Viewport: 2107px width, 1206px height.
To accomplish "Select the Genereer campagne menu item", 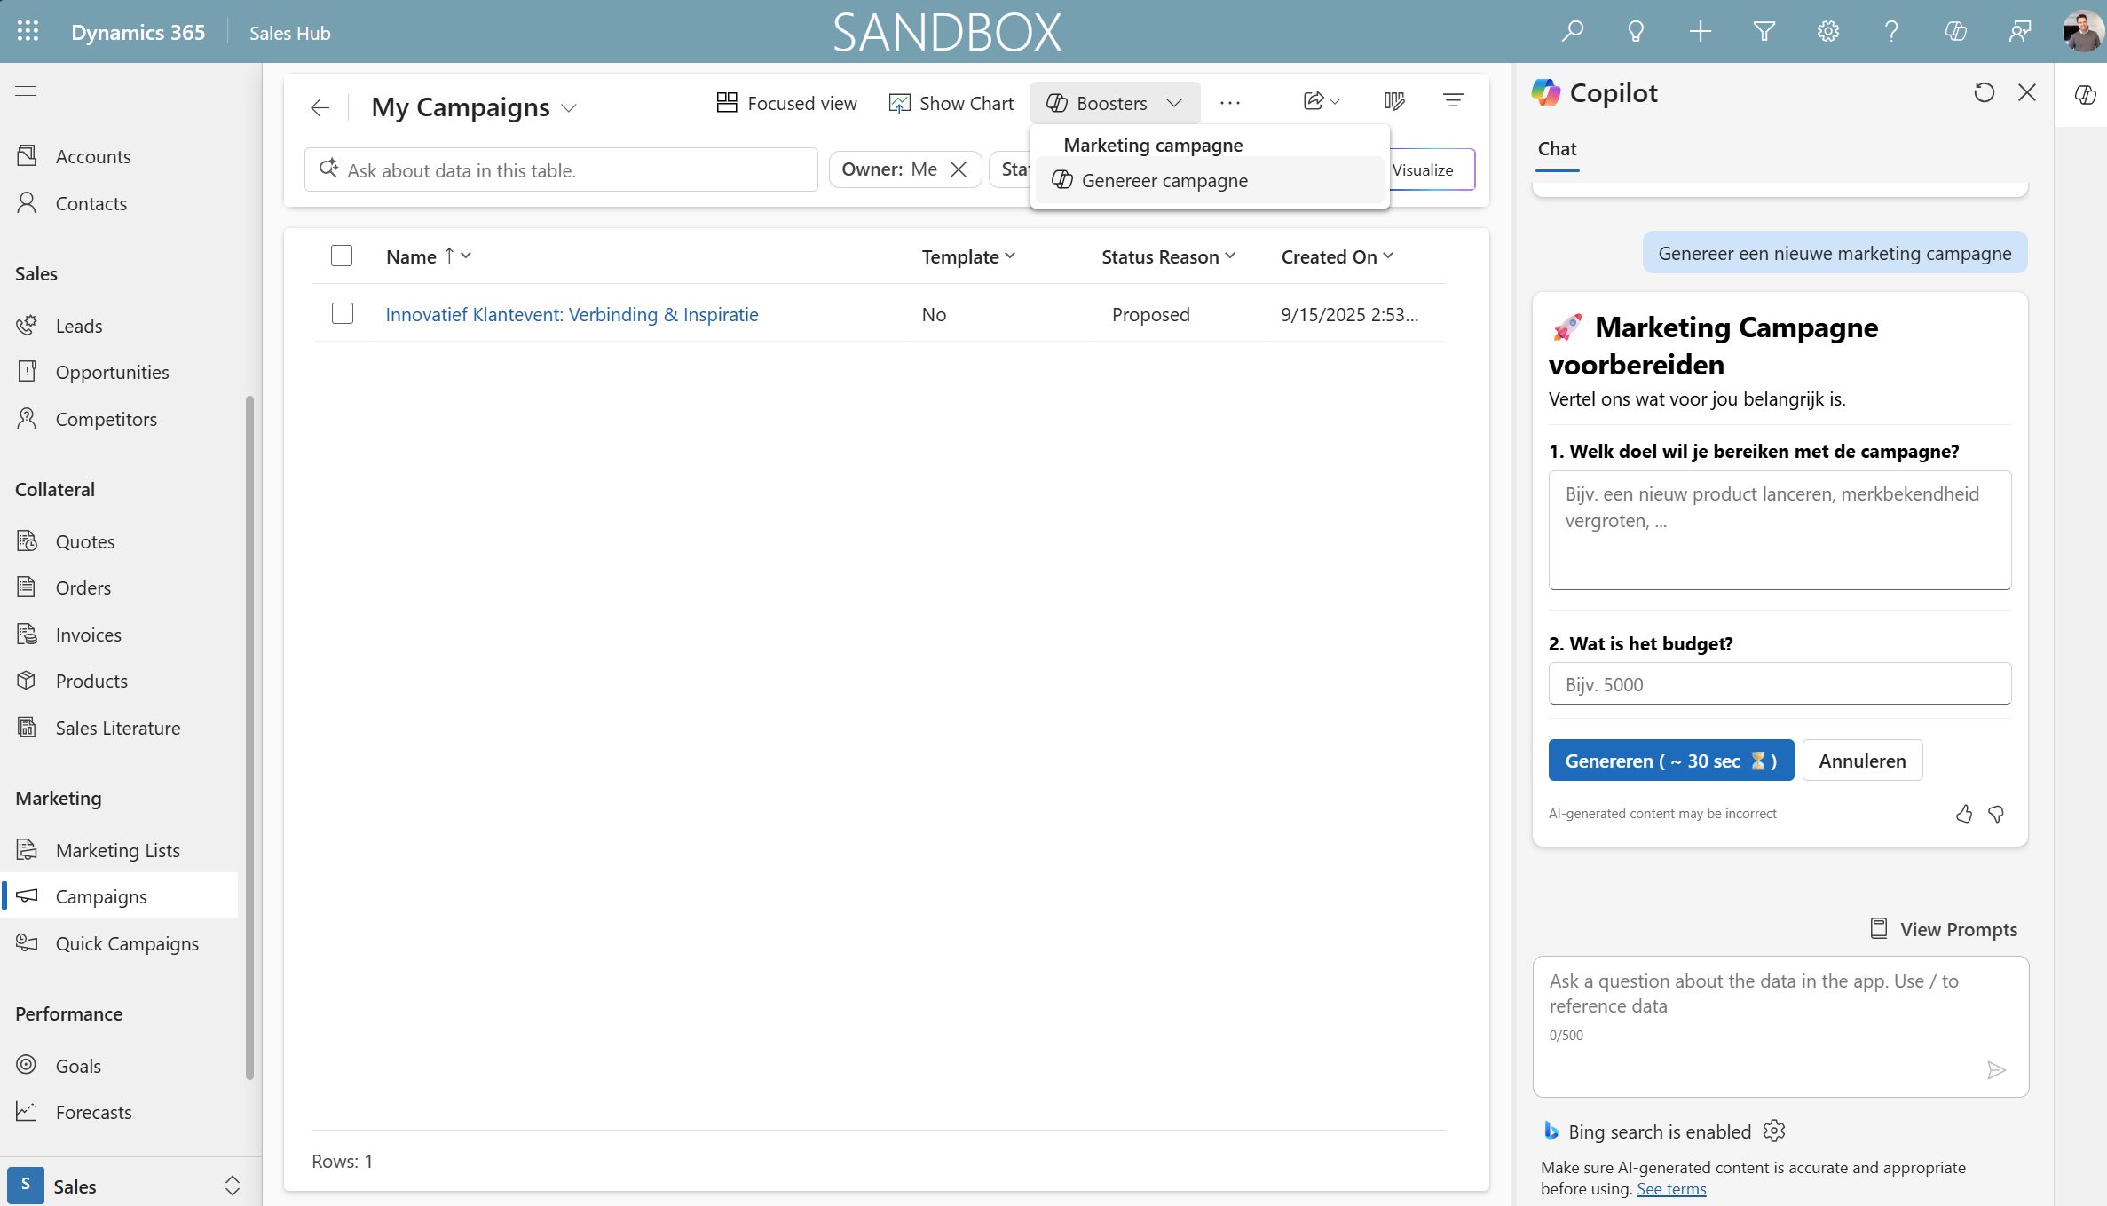I will [1164, 181].
